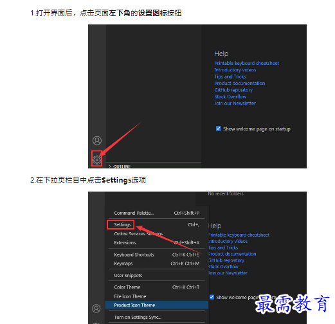The image size is (335, 324).
Task: Click the No recent folders text
Action: coord(226,194)
